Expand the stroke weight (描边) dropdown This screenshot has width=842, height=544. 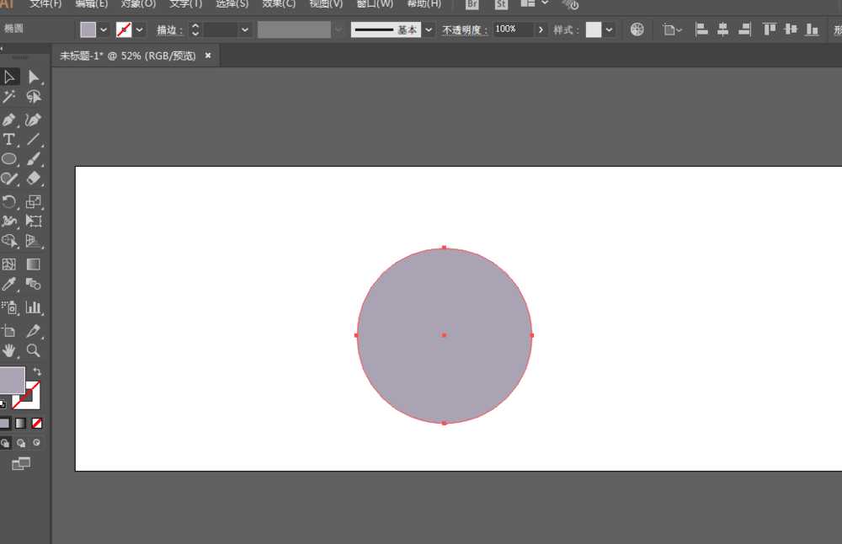click(245, 29)
